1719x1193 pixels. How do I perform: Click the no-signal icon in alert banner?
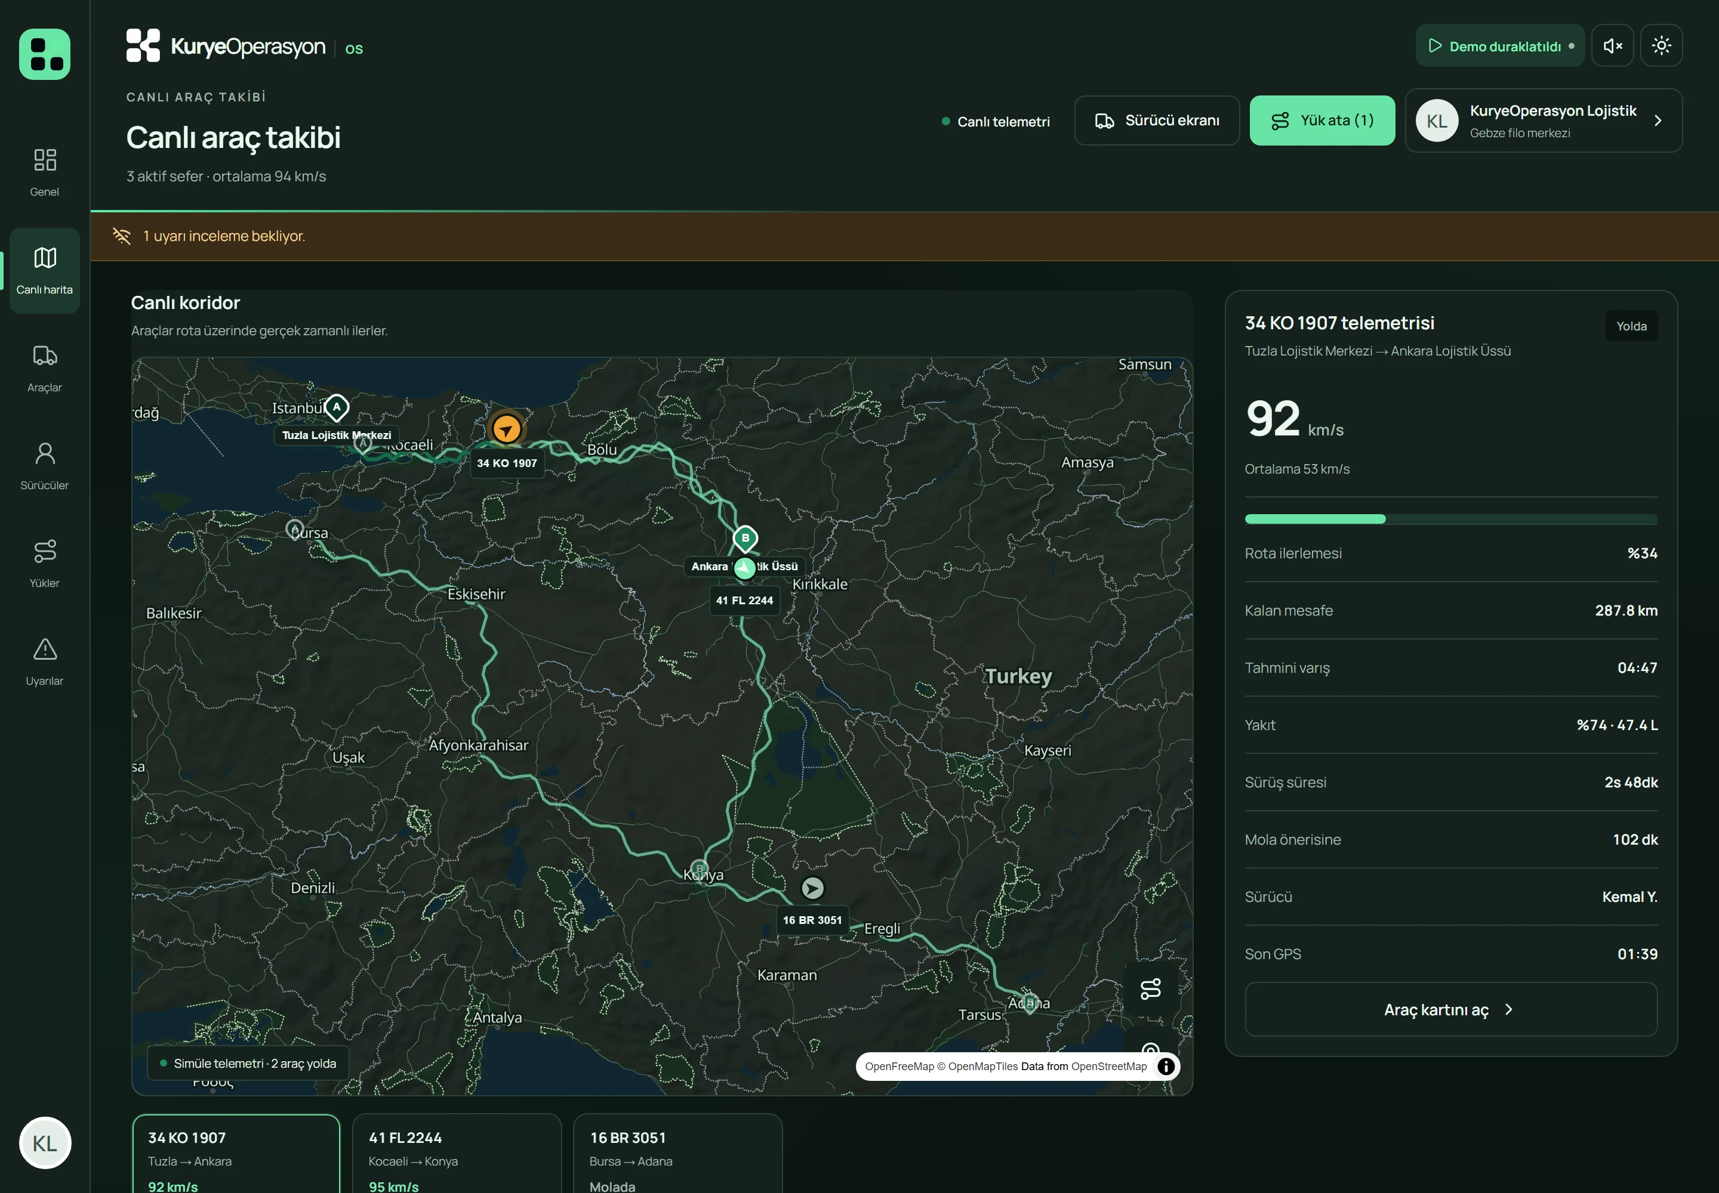click(121, 236)
